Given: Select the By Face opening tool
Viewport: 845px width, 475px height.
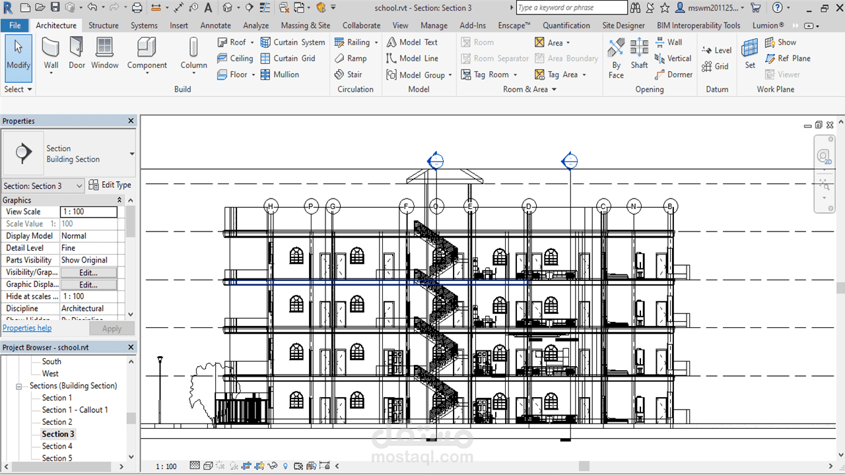Looking at the screenshot, I should click(616, 58).
